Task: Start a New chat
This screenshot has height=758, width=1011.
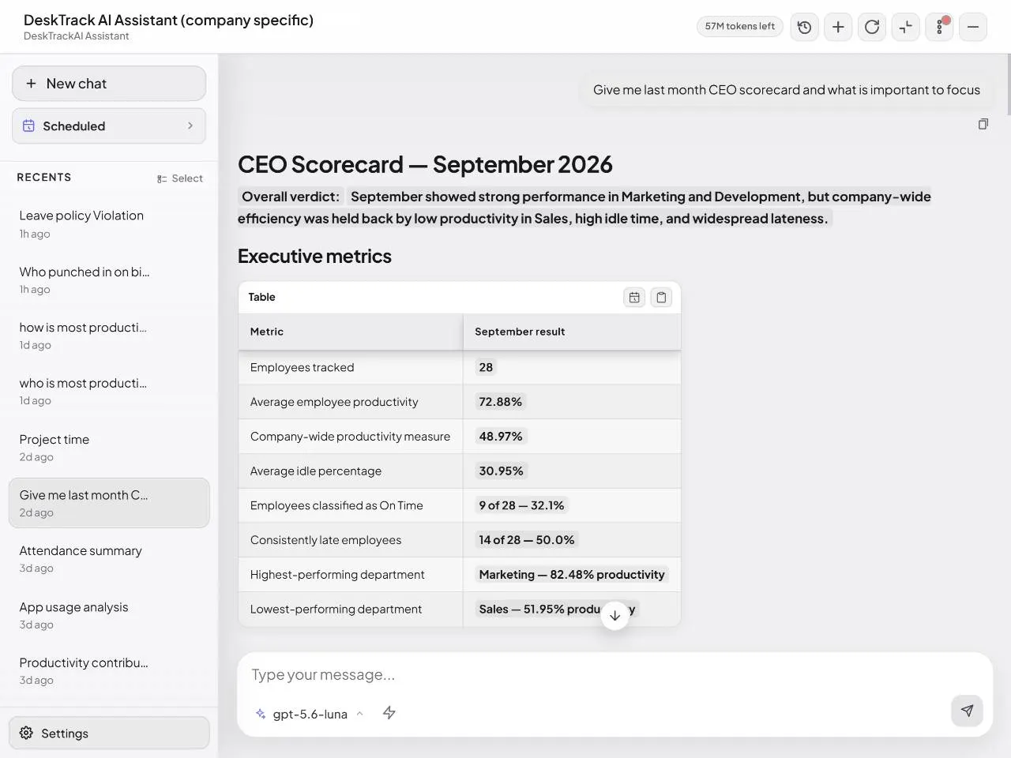Action: [109, 84]
